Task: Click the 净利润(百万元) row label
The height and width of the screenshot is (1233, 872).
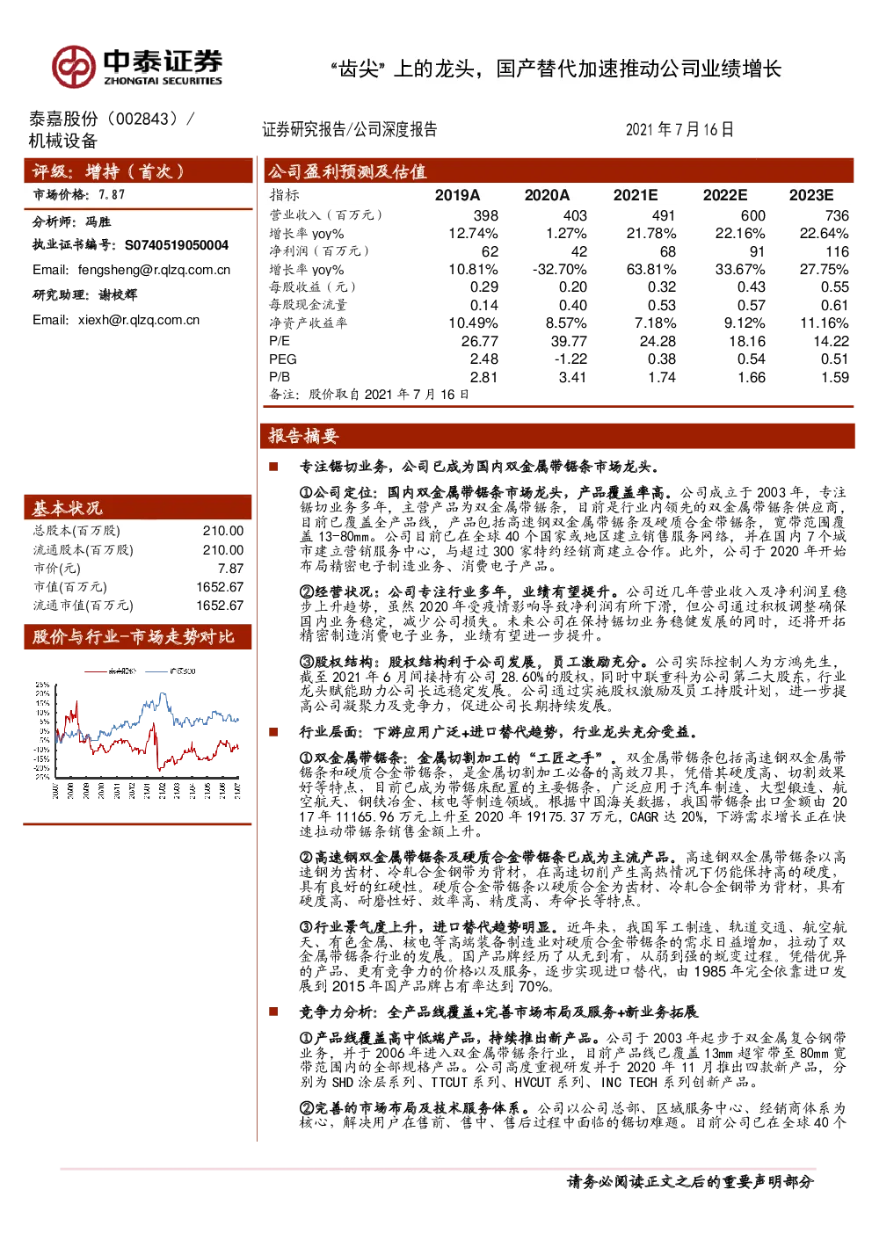Action: 319,251
